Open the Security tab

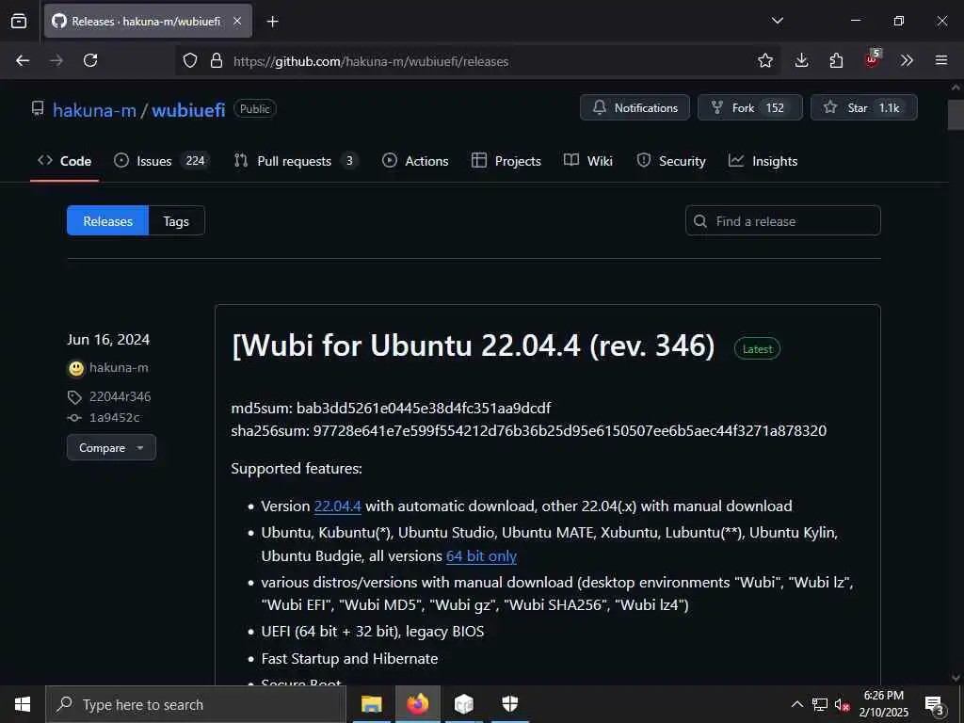click(670, 161)
